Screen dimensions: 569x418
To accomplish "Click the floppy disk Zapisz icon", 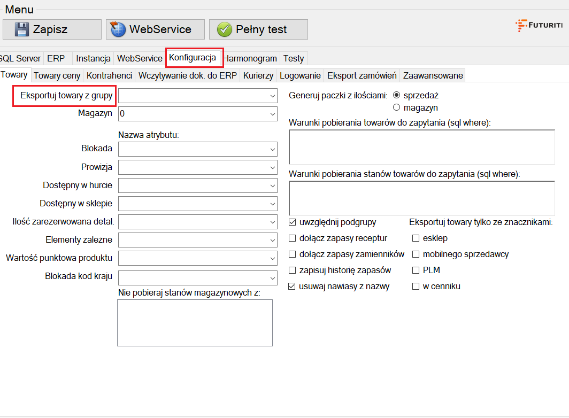I will click(x=21, y=29).
